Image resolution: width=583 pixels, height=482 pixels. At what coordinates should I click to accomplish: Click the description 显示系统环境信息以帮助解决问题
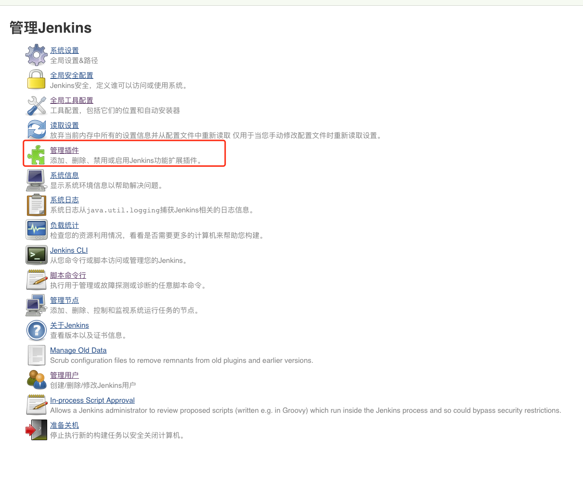pyautogui.click(x=108, y=185)
